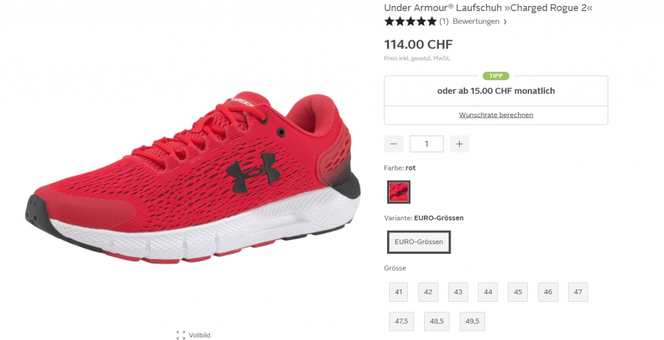Click the five-star rating icons
Viewport: 664px width, 340px height.
(x=410, y=21)
